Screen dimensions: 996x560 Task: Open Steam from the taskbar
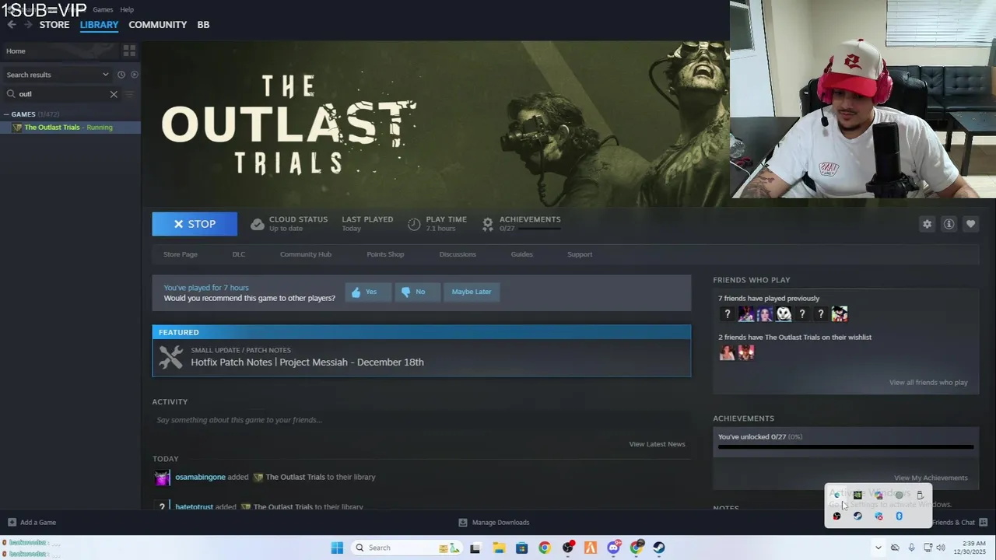click(x=659, y=548)
